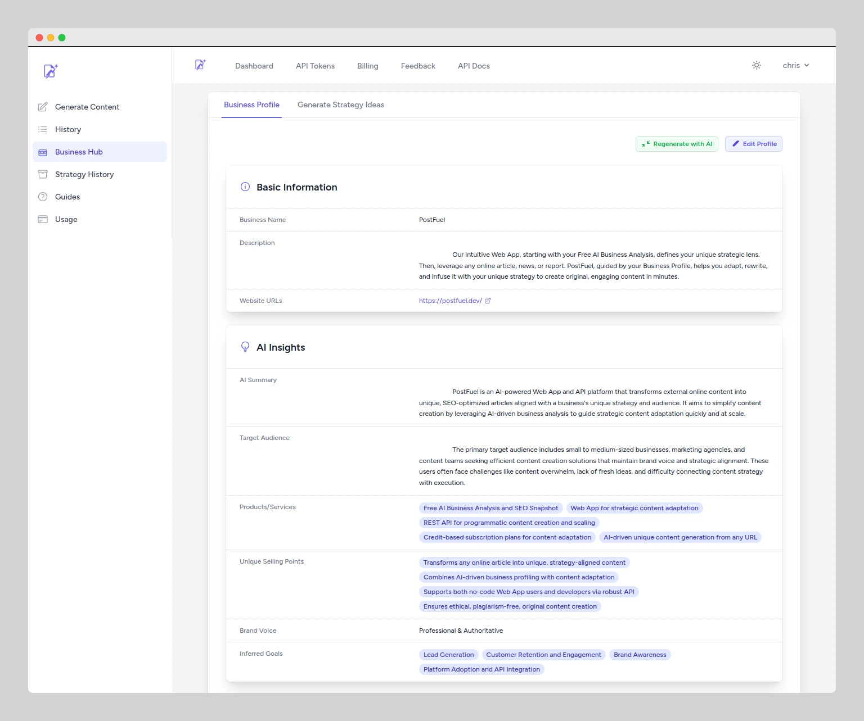The width and height of the screenshot is (864, 721).
Task: Click the Unique Selling Points label
Action: point(272,561)
